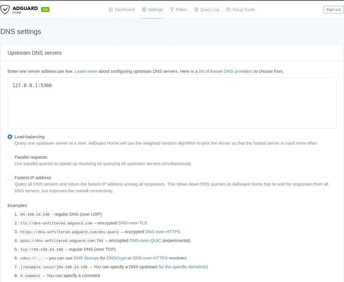Open the for the specific domain(s) link
This screenshot has height=282, width=344.
(183, 267)
